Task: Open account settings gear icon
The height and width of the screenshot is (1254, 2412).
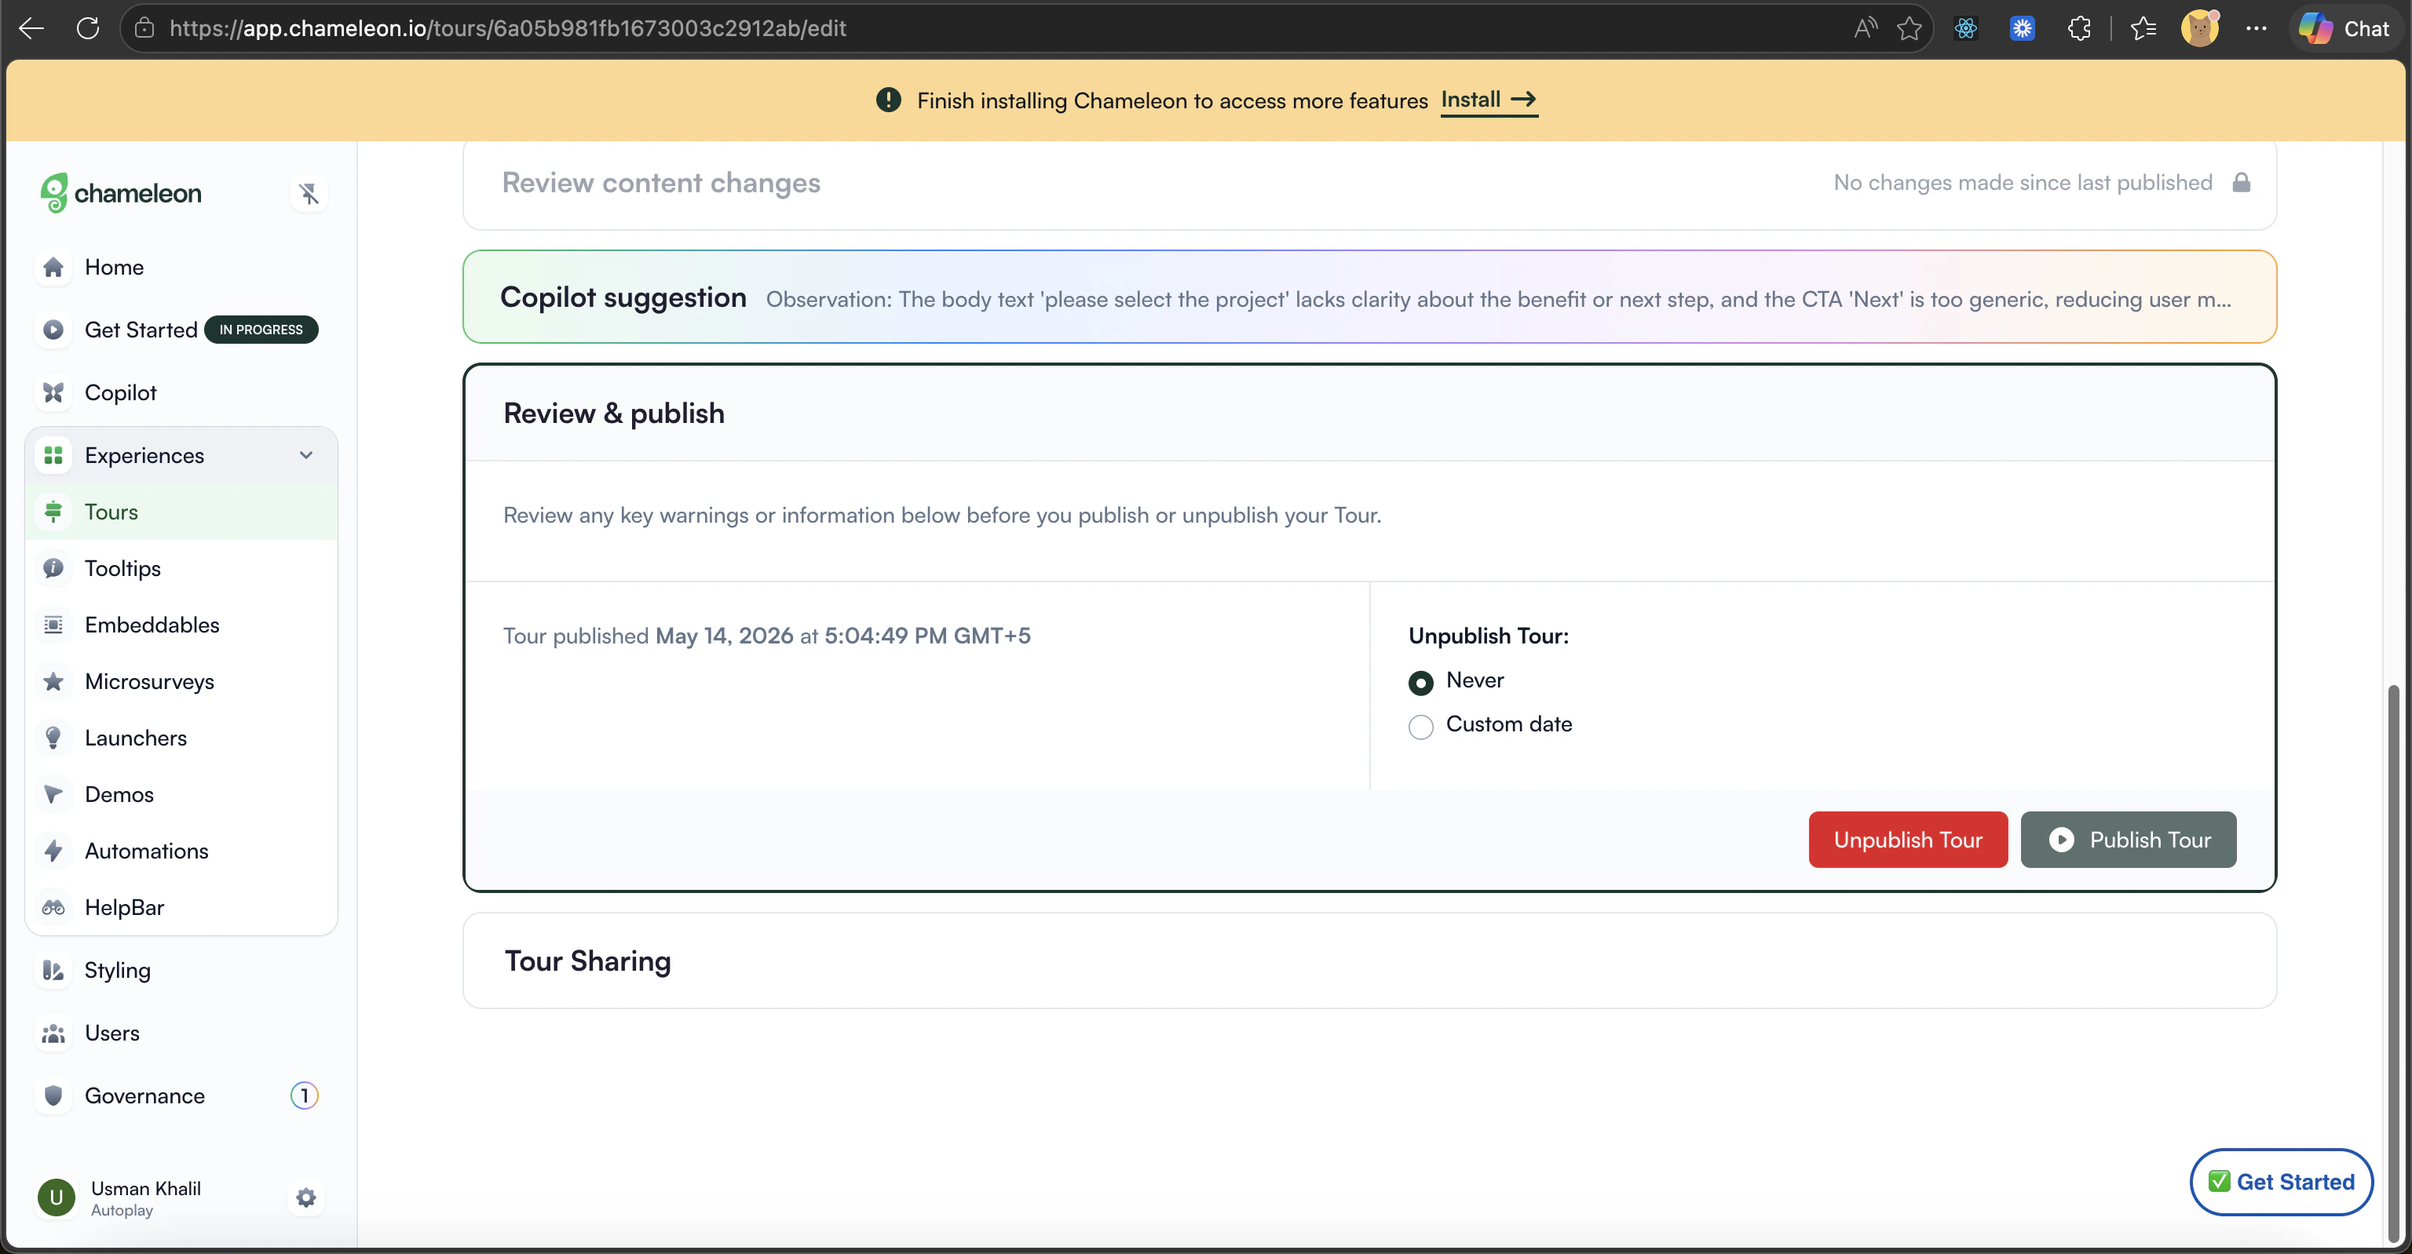Action: coord(306,1197)
